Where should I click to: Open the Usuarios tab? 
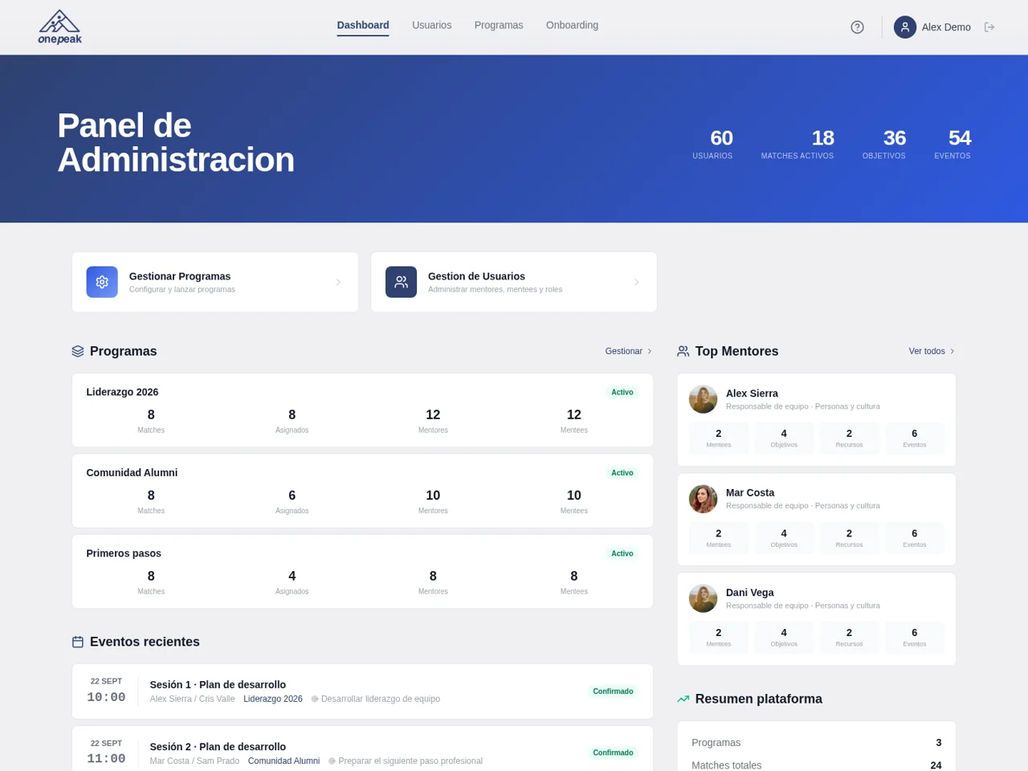[x=432, y=26]
